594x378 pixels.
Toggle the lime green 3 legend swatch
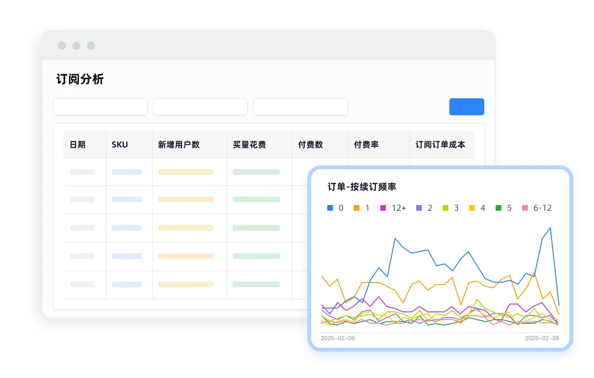click(445, 208)
